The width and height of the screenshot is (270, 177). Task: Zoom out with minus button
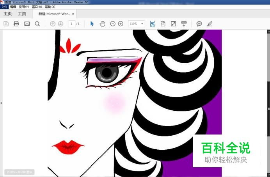coord(113,24)
